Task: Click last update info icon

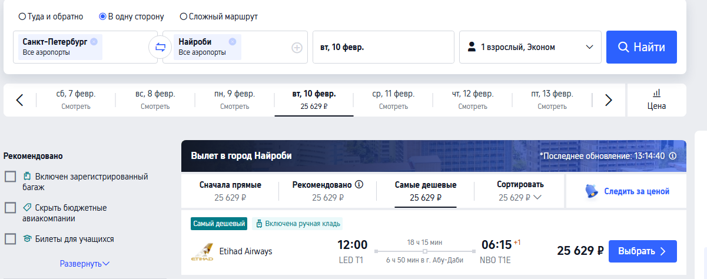Action: tap(673, 156)
